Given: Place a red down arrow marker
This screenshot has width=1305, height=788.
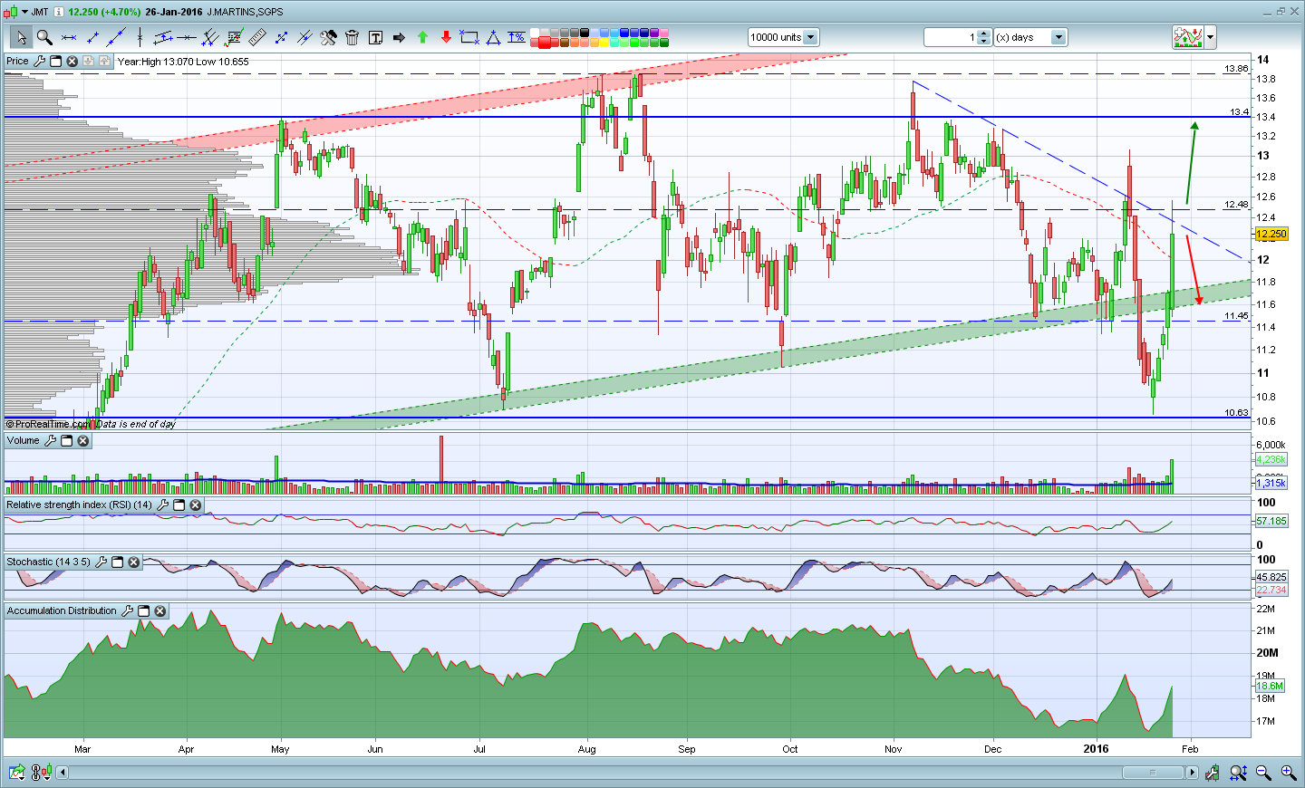Looking at the screenshot, I should [x=446, y=37].
